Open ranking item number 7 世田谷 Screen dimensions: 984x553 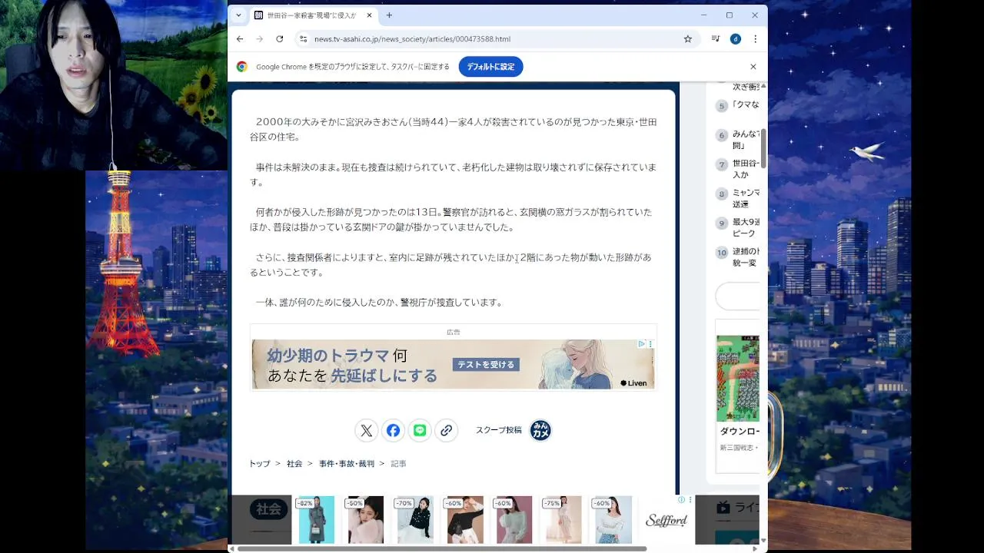point(738,169)
